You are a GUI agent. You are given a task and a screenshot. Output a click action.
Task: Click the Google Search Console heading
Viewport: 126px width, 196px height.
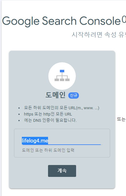coord(61,21)
